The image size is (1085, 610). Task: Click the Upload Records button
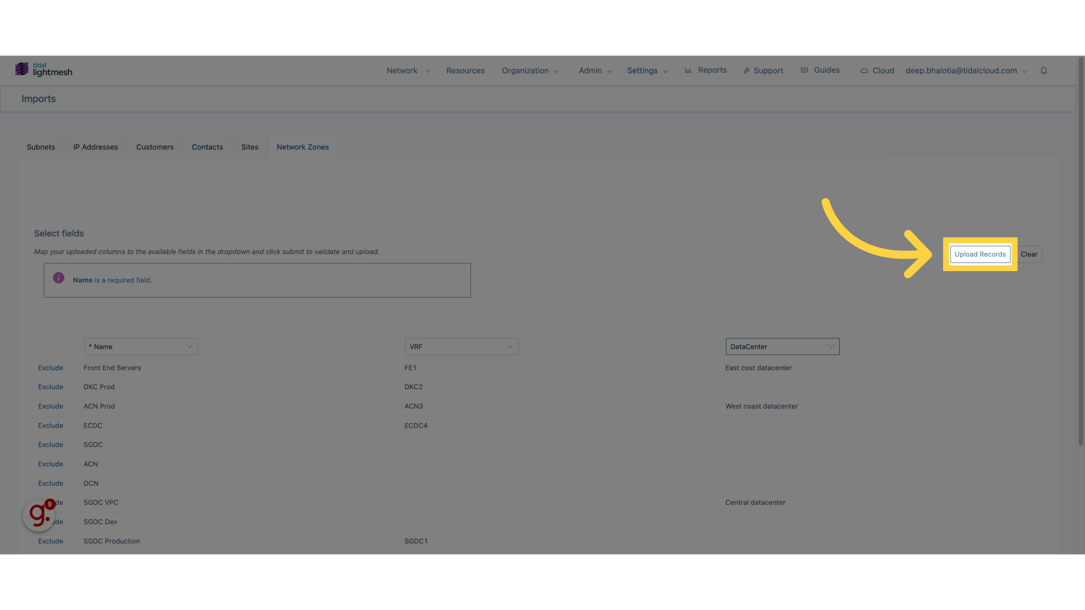click(980, 254)
